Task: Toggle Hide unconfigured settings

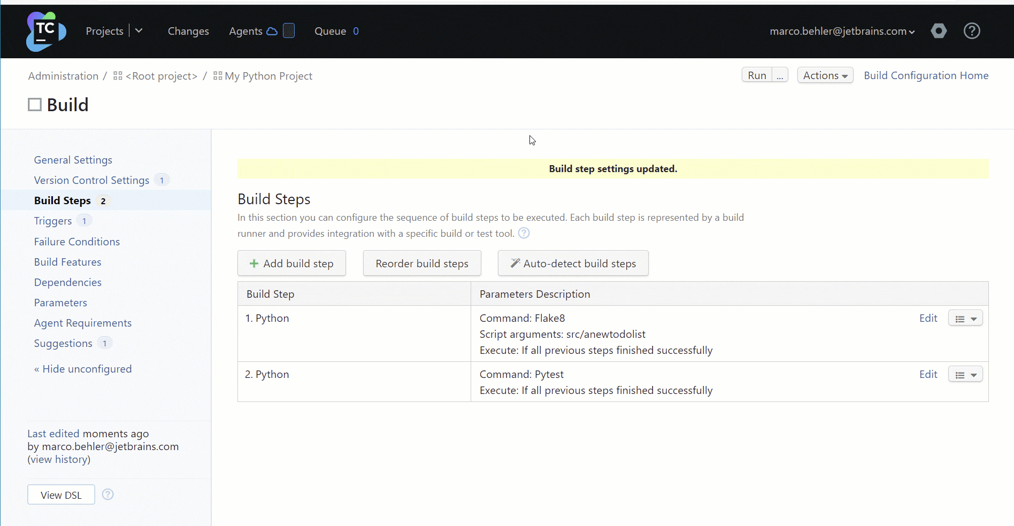Action: (82, 369)
